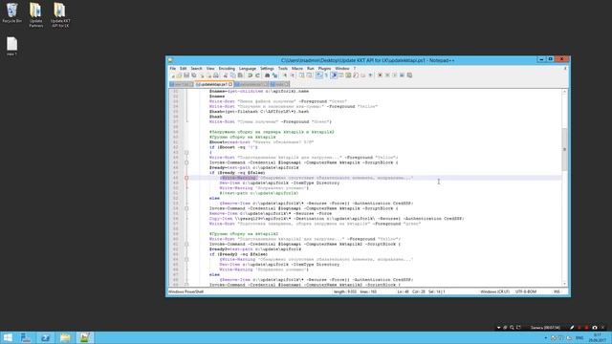
Task: Collapse the red fold marker on line 48
Action: (x=186, y=178)
